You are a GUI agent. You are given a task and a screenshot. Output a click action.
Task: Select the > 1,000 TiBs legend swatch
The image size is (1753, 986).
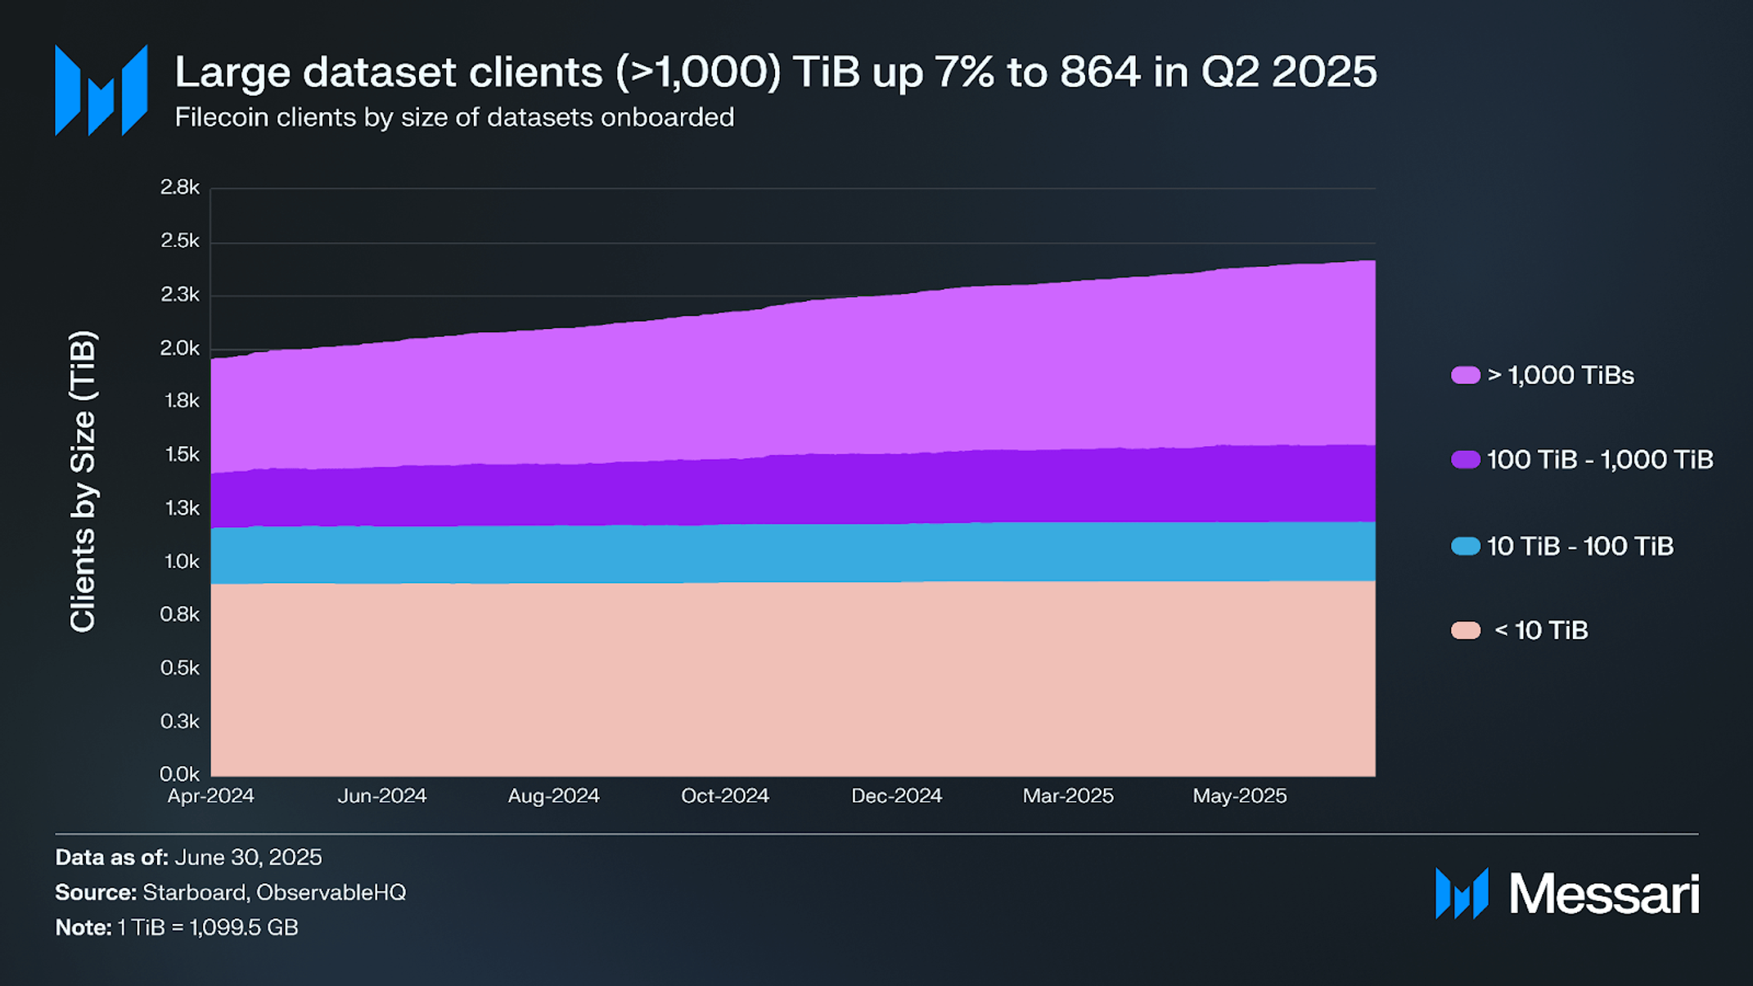pyautogui.click(x=1465, y=376)
